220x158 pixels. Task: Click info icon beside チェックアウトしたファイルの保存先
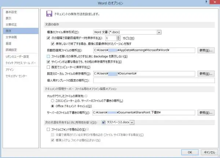(86, 96)
